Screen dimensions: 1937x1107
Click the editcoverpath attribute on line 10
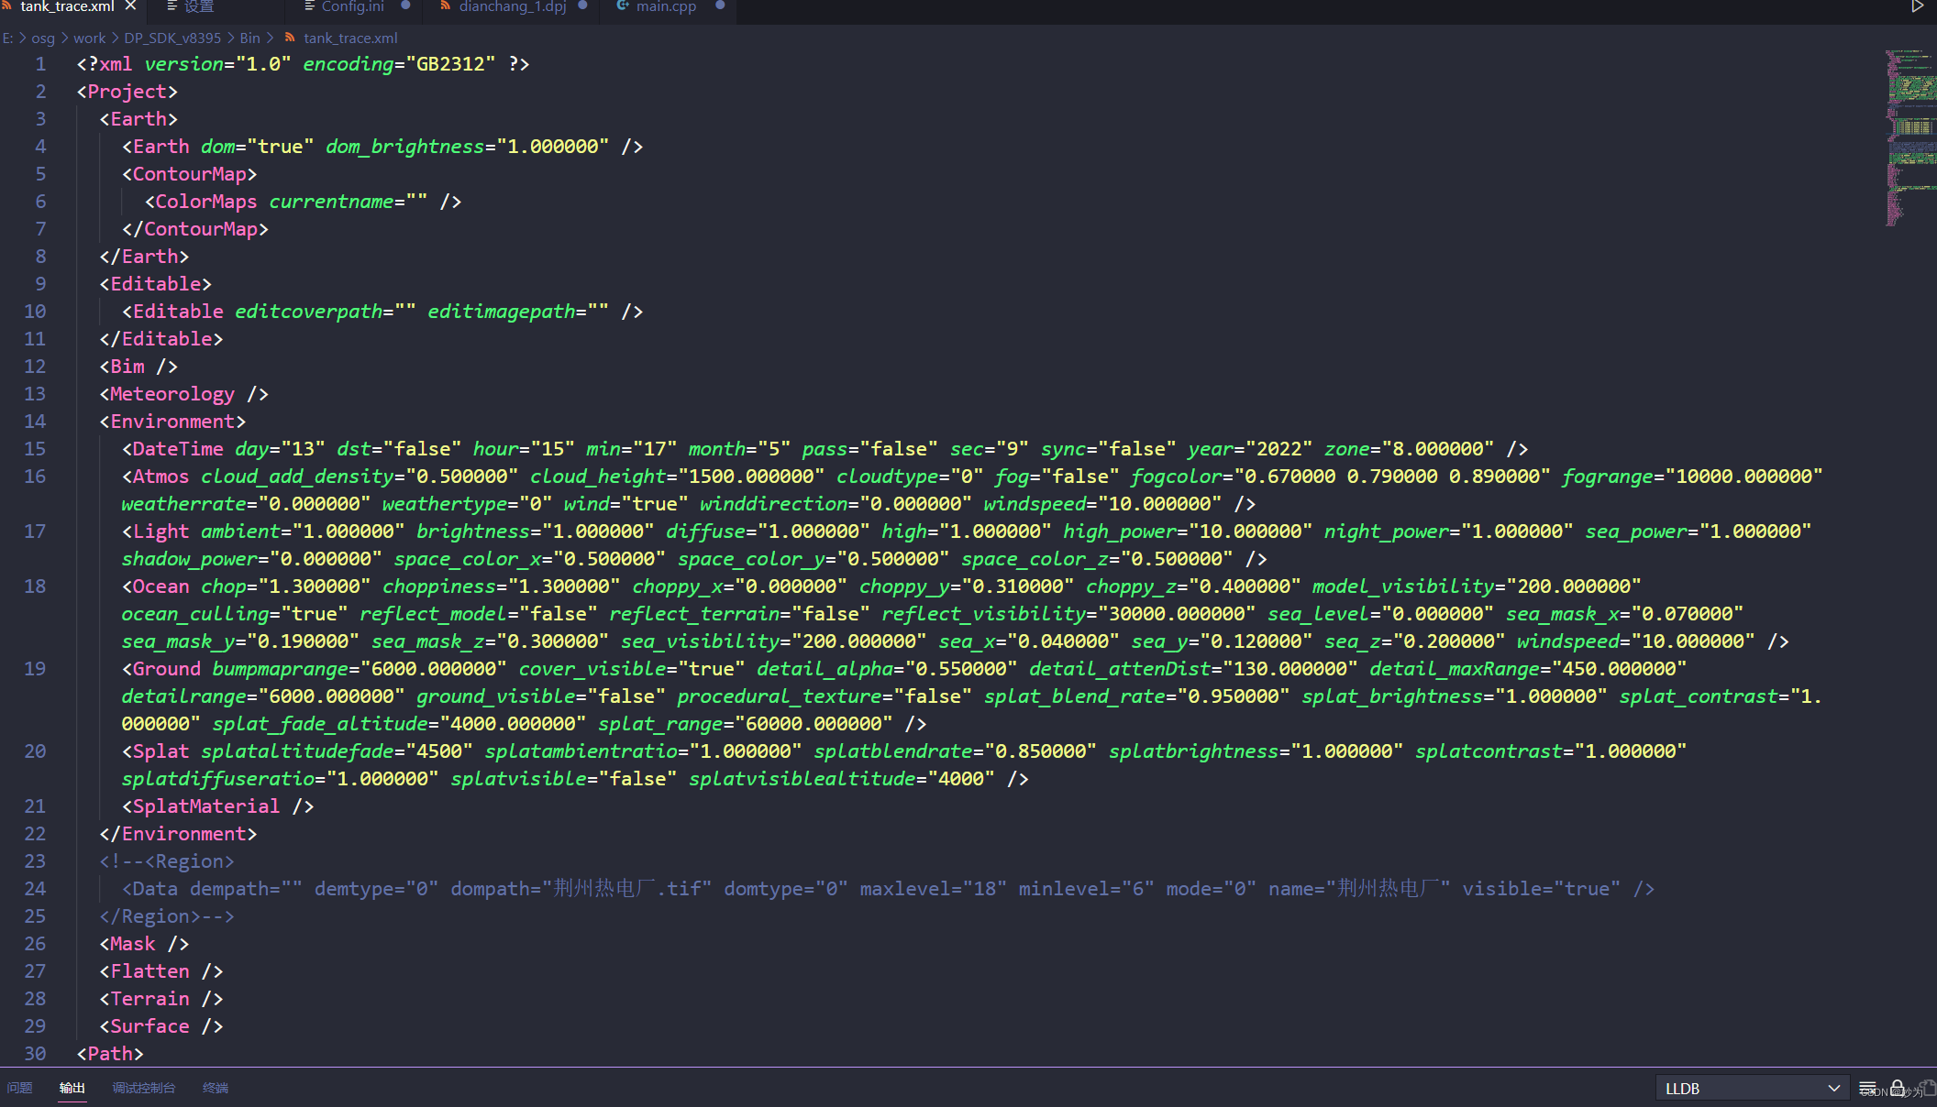click(308, 312)
